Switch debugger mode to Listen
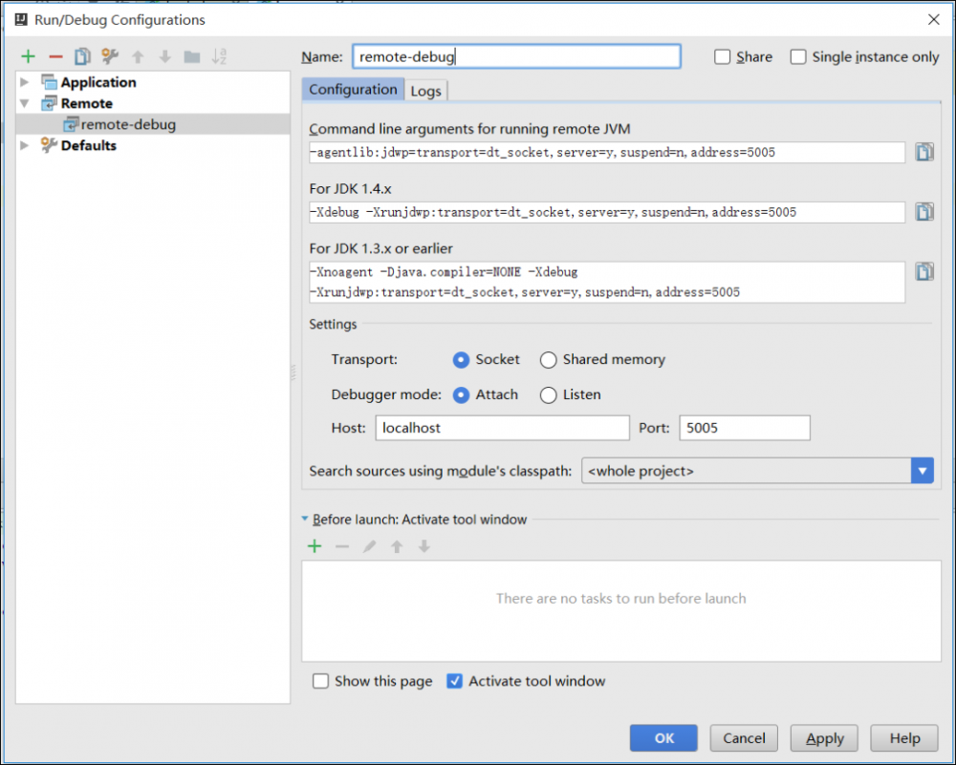The height and width of the screenshot is (765, 956). pos(549,394)
